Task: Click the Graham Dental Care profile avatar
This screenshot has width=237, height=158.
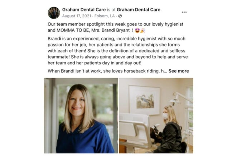Action: pos(54,13)
